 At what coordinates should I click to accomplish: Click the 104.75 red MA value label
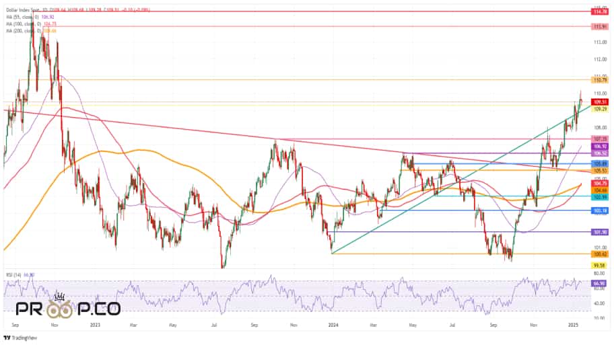pyautogui.click(x=599, y=183)
